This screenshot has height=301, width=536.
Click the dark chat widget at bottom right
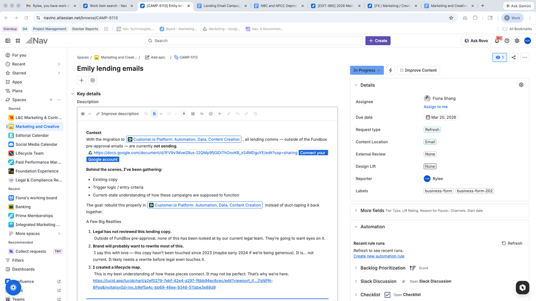(x=523, y=288)
